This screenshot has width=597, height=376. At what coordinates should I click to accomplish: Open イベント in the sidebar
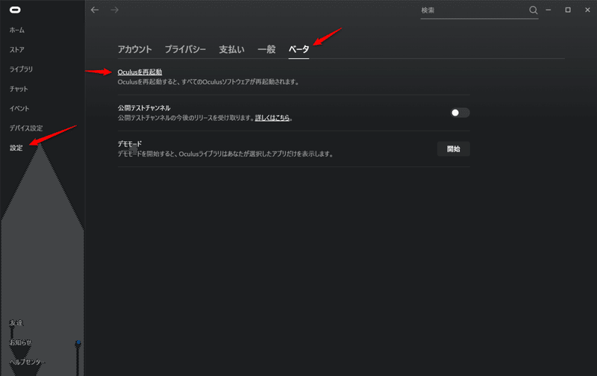point(19,108)
